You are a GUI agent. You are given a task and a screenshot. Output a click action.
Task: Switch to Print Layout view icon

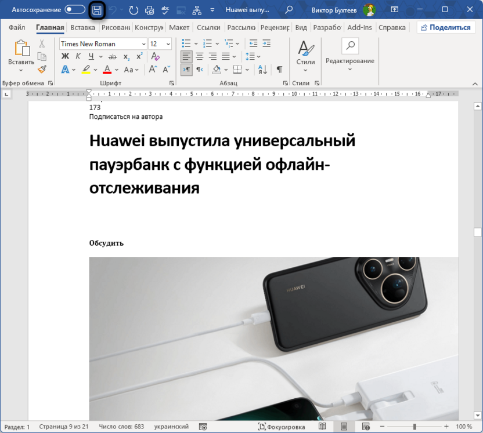[344, 427]
